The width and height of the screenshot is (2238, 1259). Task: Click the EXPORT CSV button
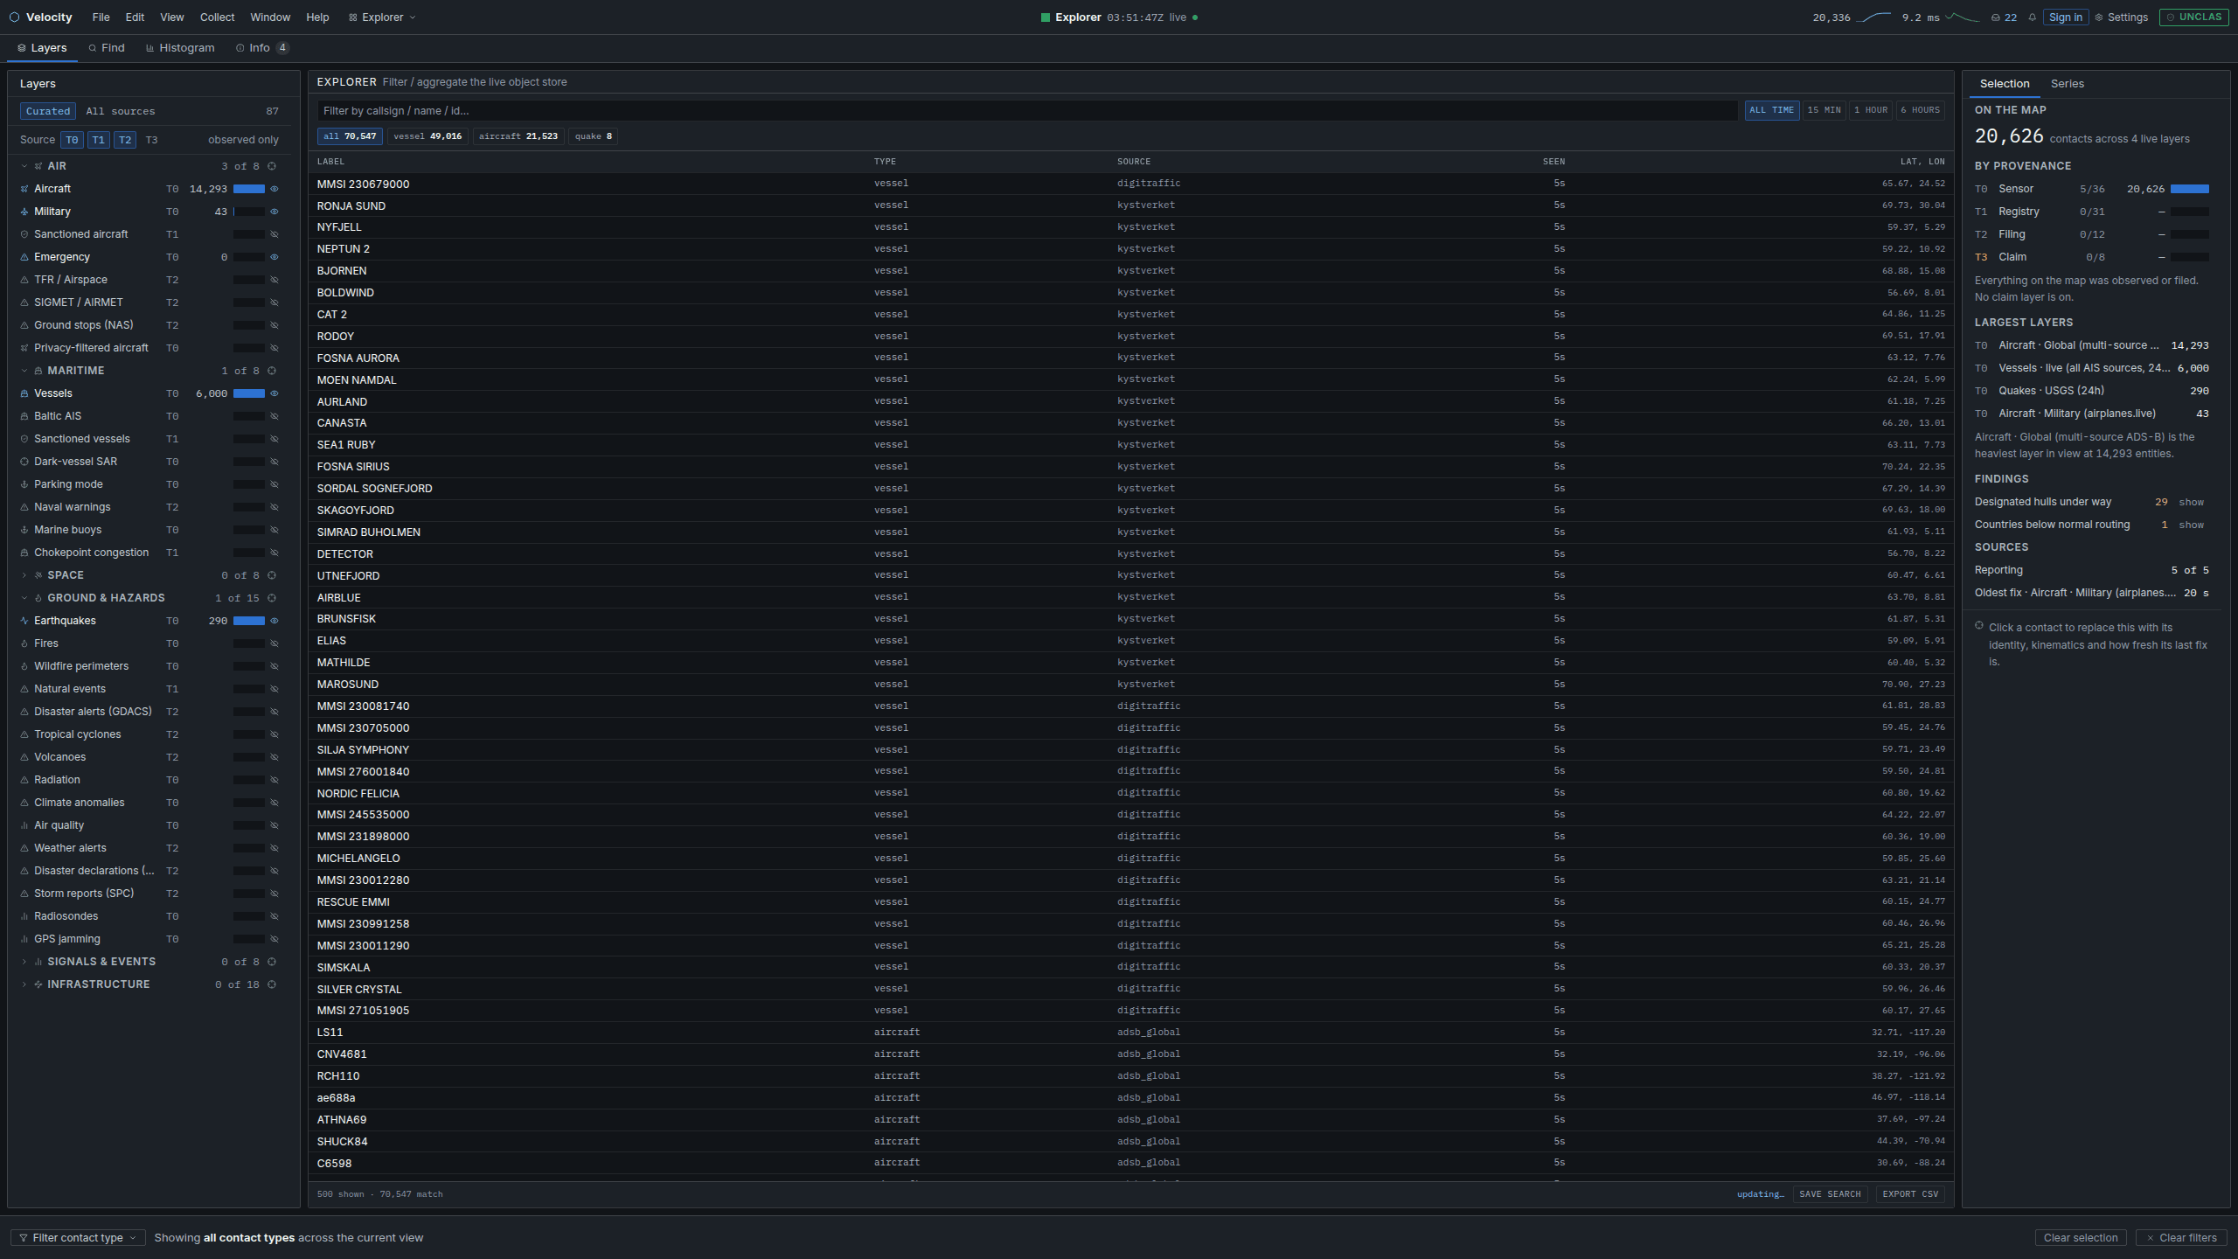pos(1910,1194)
